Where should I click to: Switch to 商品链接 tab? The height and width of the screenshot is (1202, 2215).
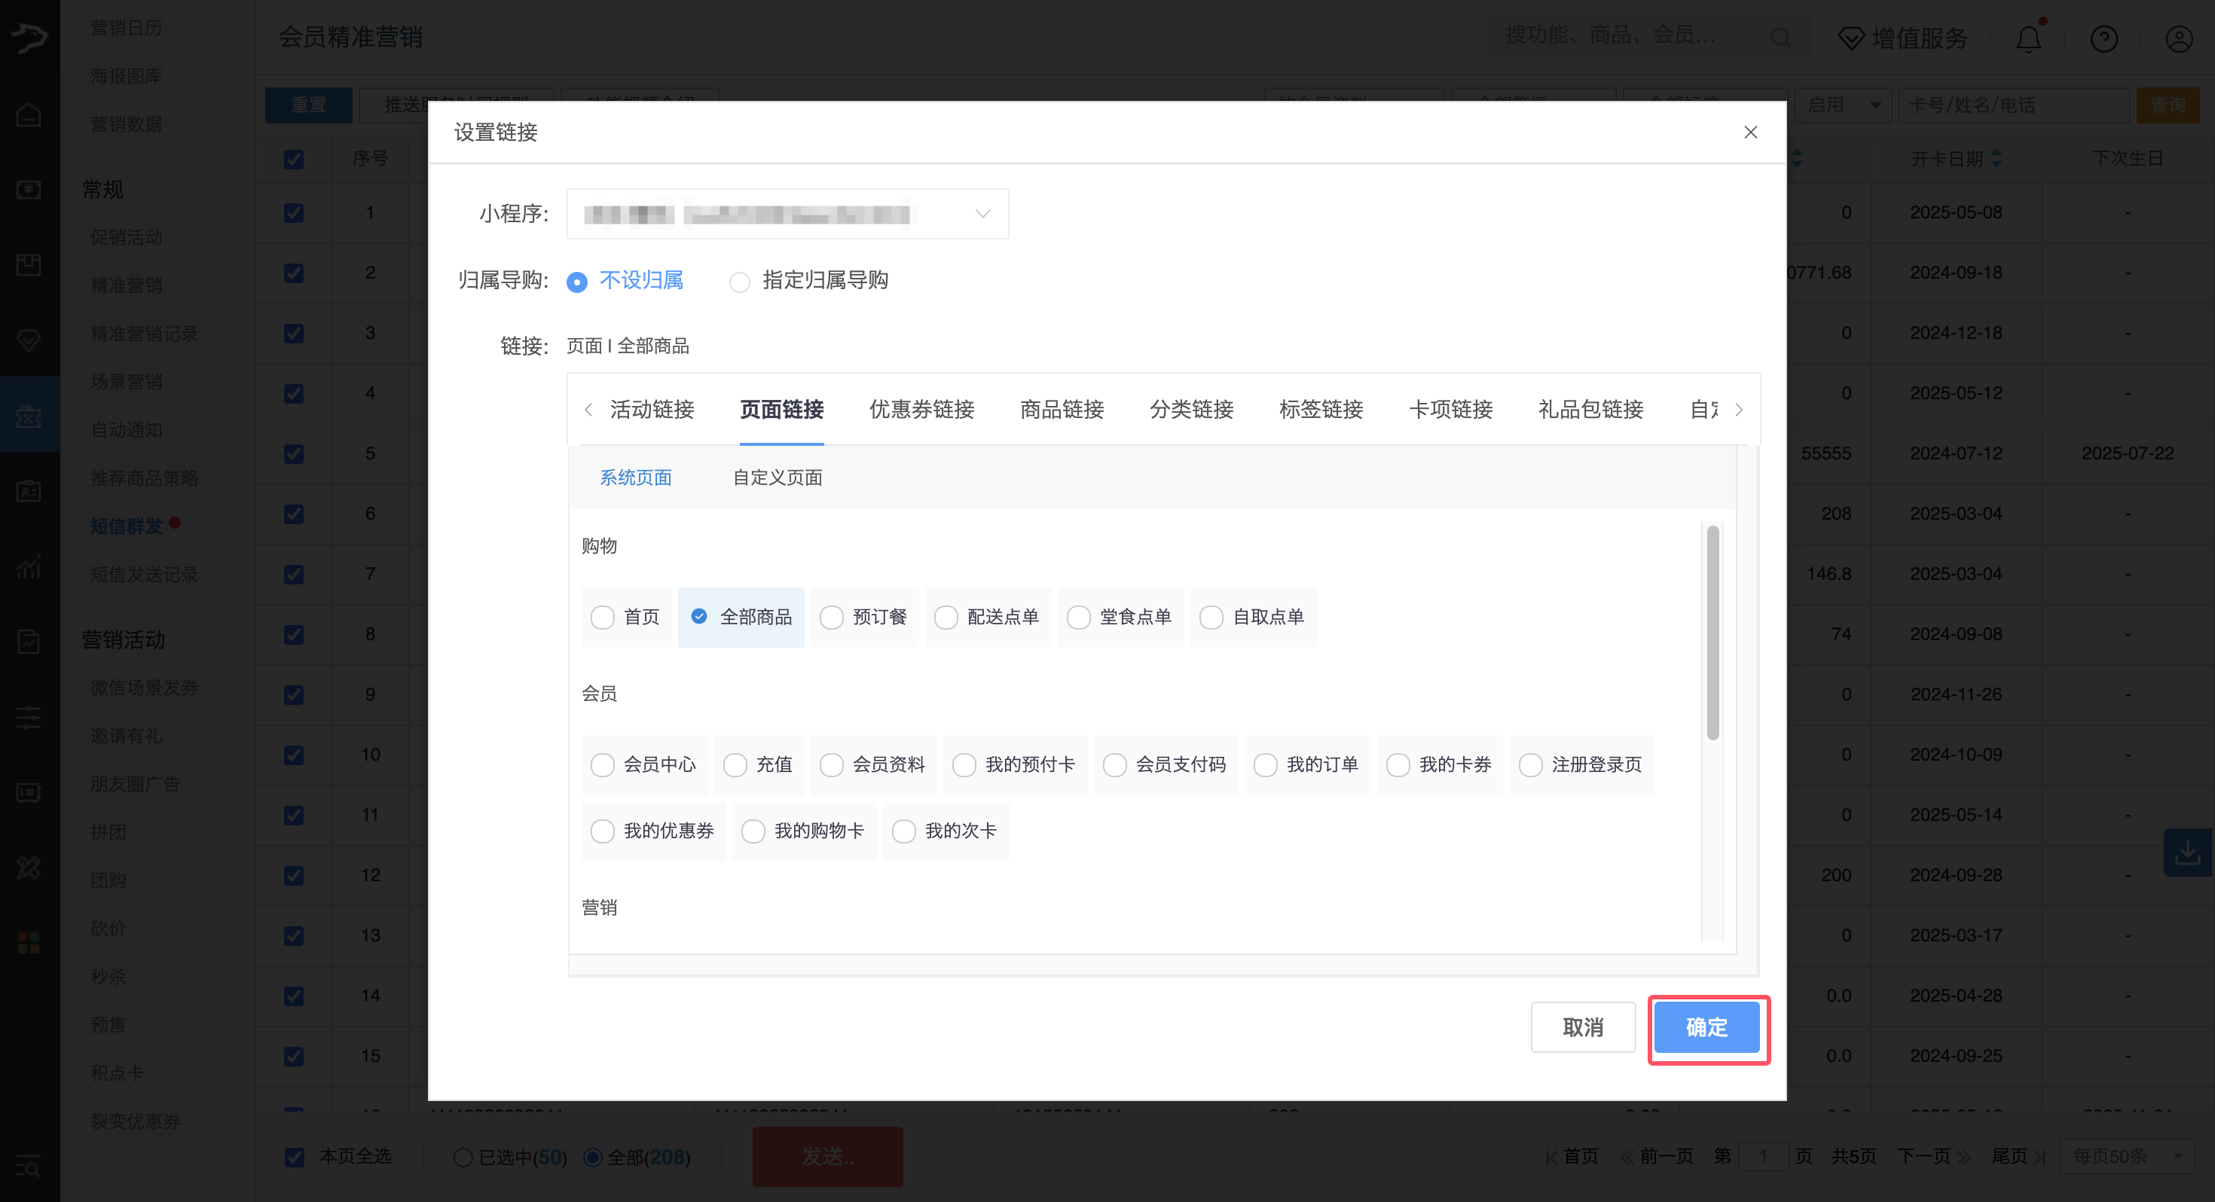1062,409
